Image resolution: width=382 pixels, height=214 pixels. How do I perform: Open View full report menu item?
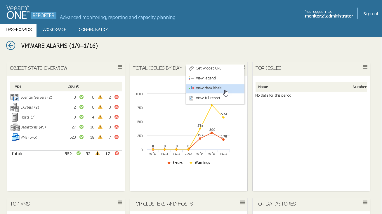tap(208, 98)
